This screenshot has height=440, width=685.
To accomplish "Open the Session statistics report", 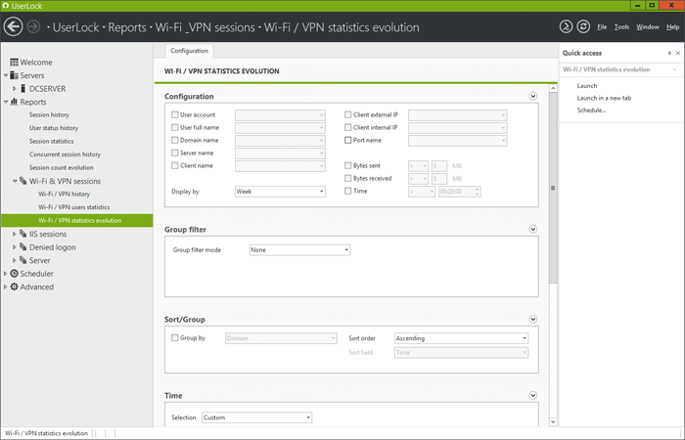I will tap(52, 142).
